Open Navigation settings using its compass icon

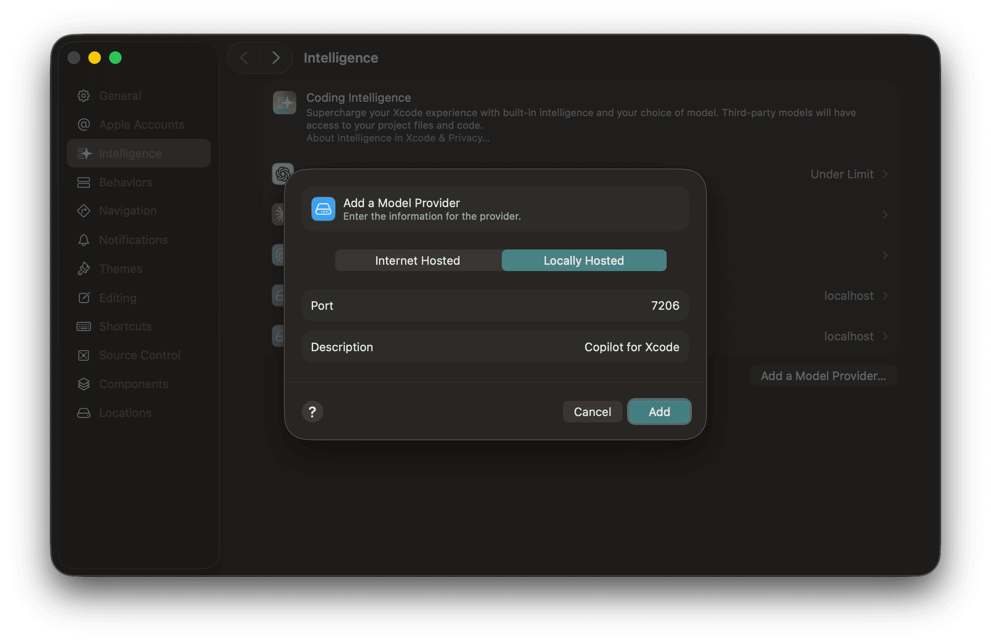84,210
